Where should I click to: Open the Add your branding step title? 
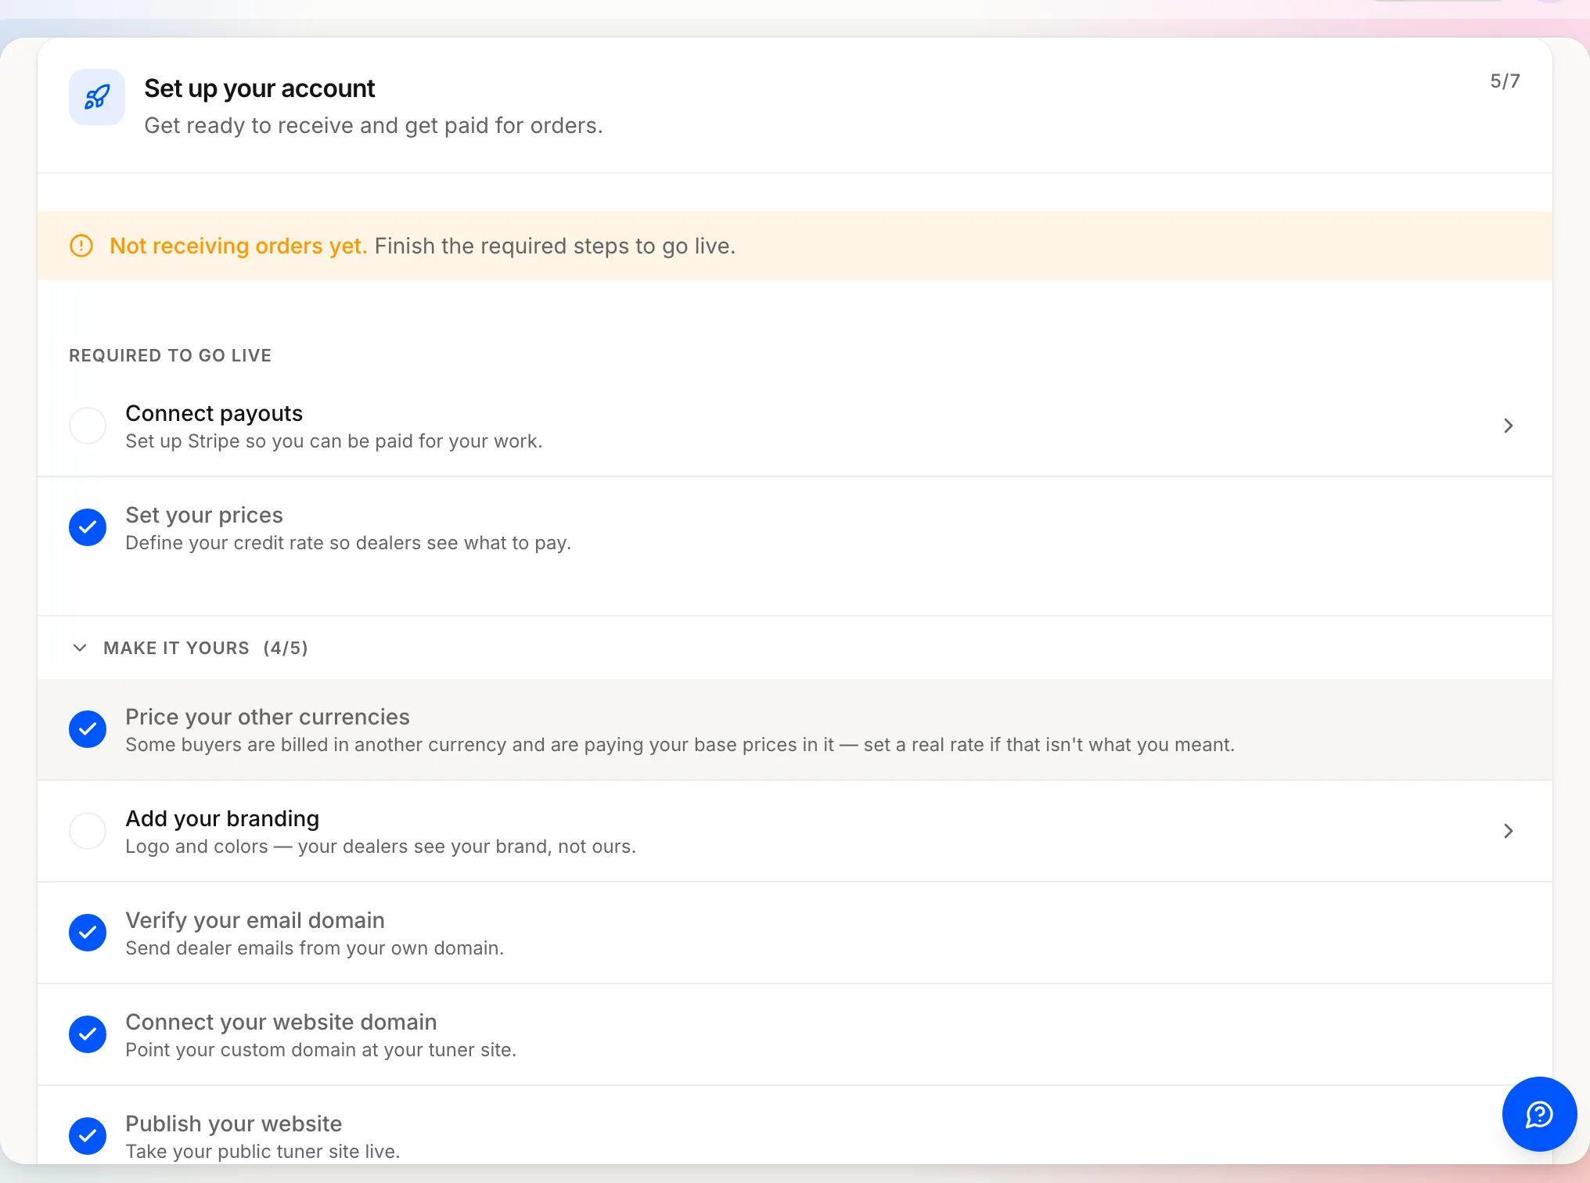222,818
